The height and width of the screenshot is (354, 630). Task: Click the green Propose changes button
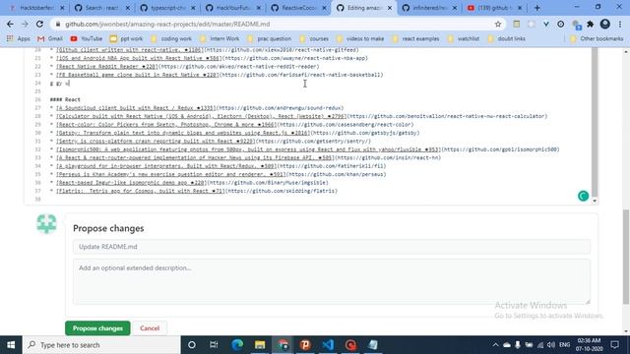tap(97, 328)
